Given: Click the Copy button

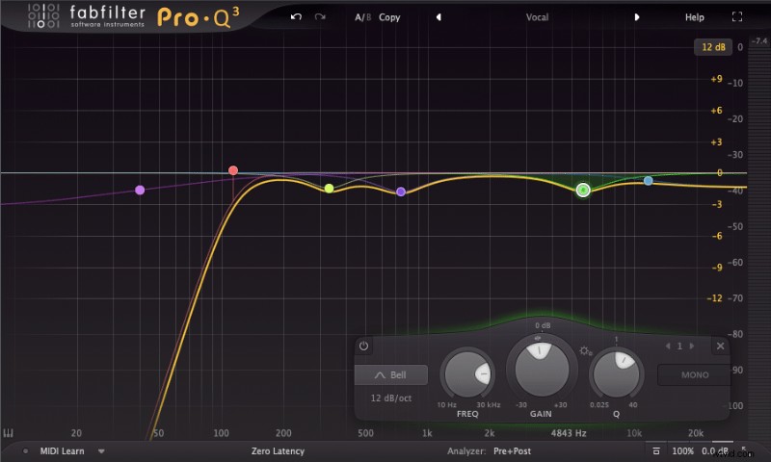Looking at the screenshot, I should pos(389,17).
